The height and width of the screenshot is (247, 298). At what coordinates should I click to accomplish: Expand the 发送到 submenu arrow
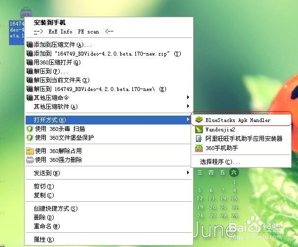188,173
